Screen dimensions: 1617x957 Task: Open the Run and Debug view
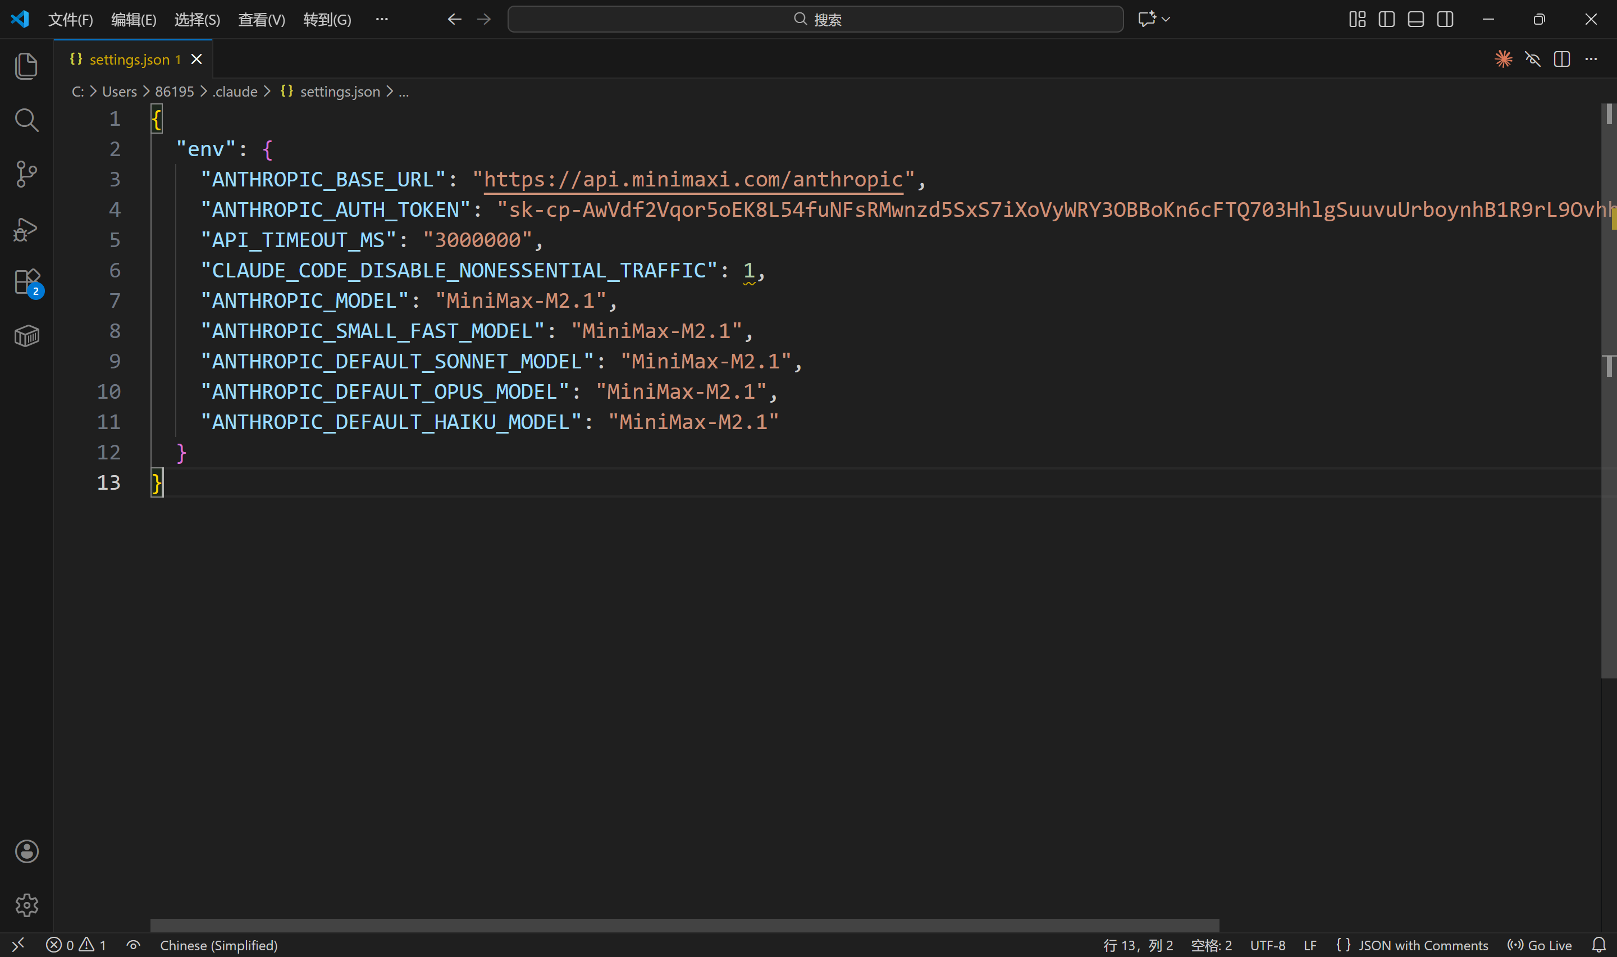coord(26,229)
